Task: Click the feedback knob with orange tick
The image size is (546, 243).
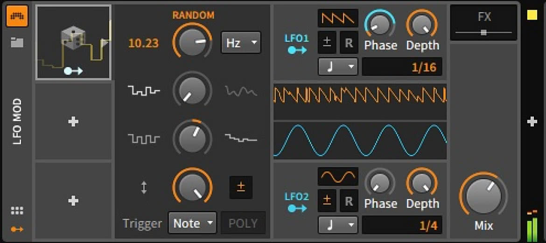Action: (192, 139)
